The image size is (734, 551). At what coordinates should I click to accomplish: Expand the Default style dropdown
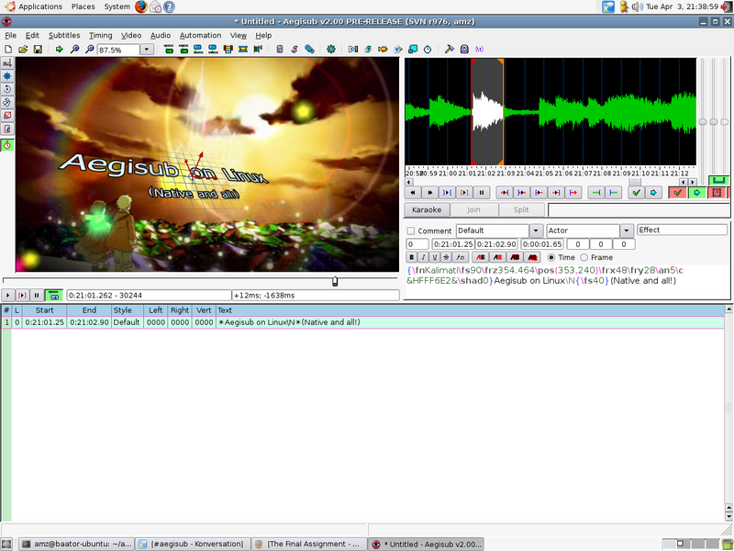pos(536,231)
